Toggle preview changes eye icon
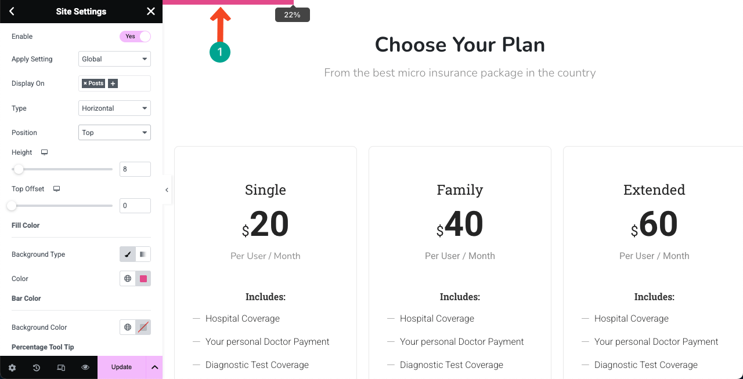The width and height of the screenshot is (743, 379). pos(85,367)
